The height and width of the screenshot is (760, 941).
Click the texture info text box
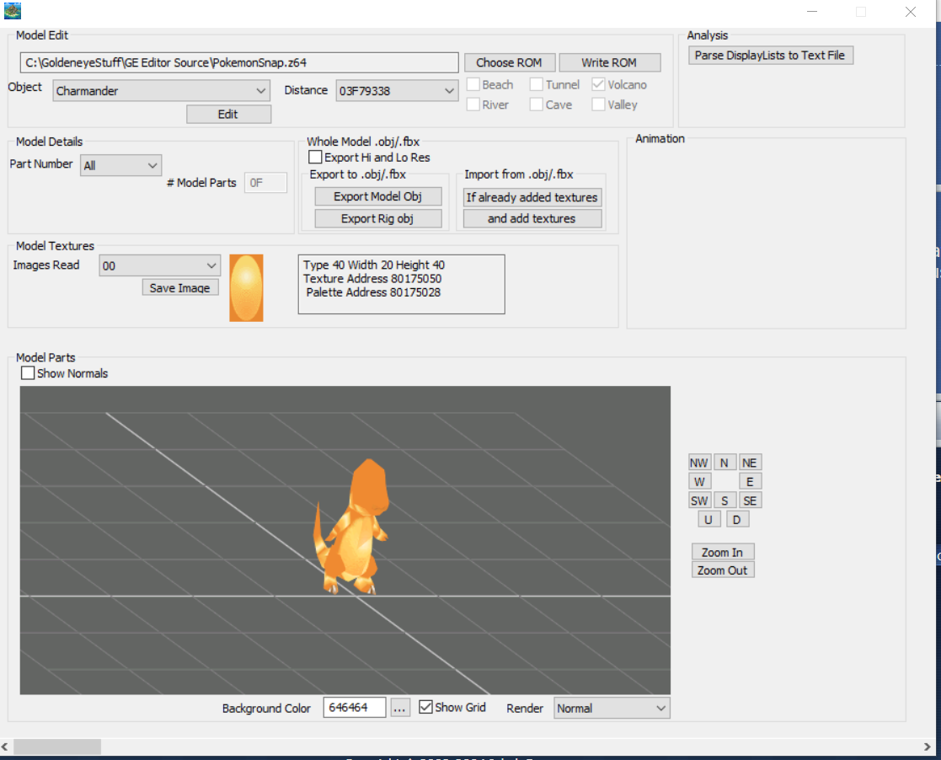[402, 284]
